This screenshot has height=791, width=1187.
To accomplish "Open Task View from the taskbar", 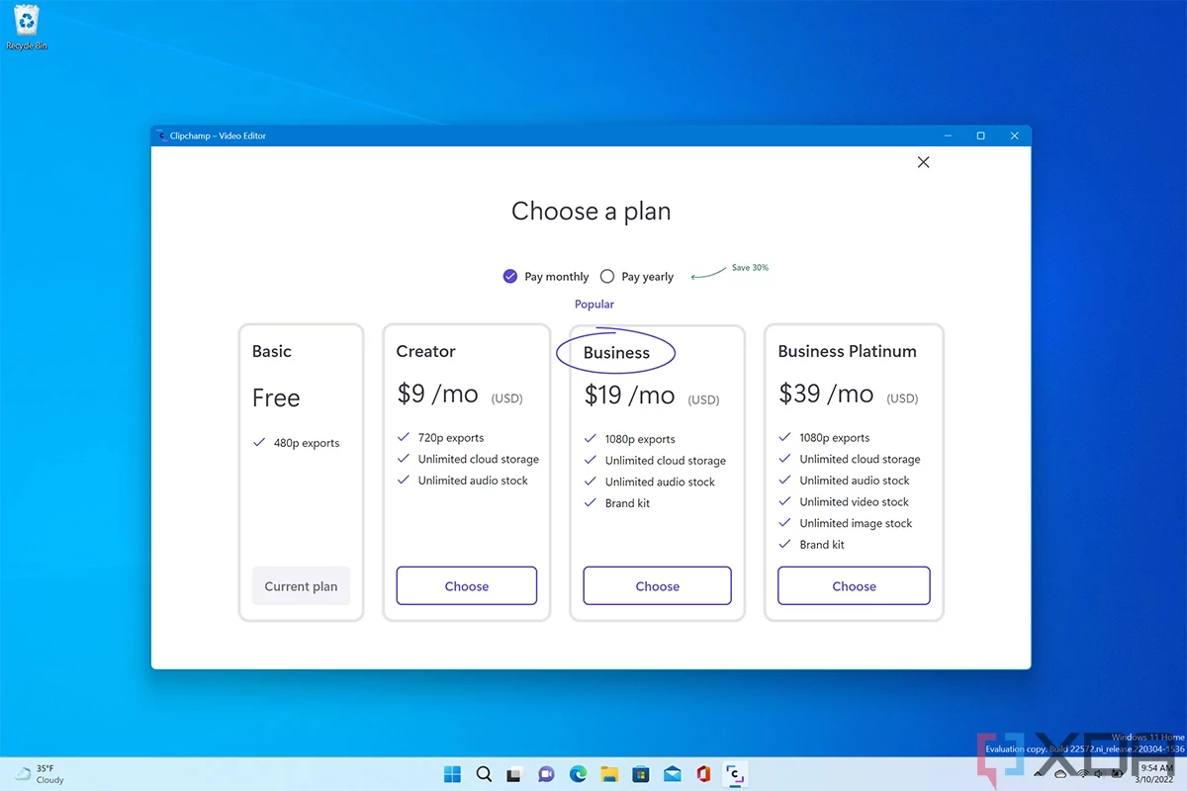I will 514,774.
